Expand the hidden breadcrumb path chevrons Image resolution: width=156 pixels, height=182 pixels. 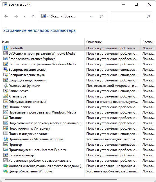coord(48,16)
